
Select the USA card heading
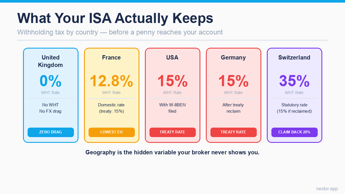coord(172,57)
